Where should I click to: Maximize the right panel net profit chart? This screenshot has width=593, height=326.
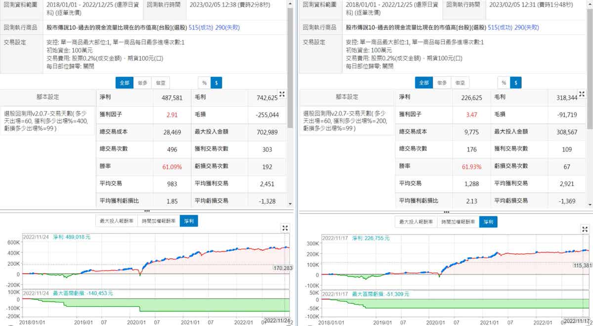coord(584,228)
